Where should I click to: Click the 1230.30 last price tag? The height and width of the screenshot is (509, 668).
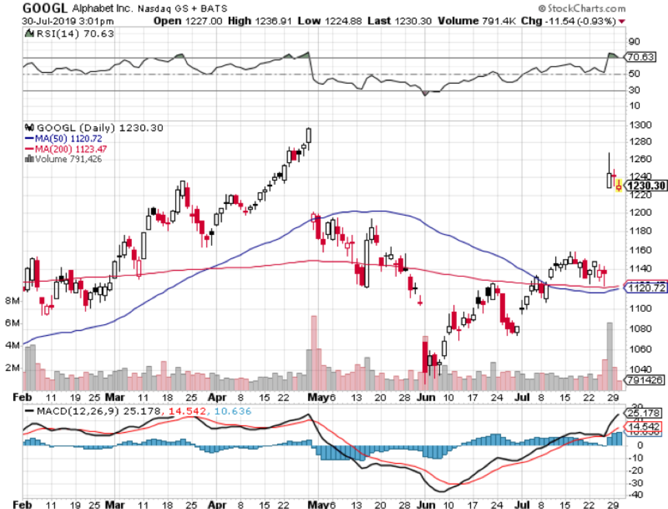(645, 185)
